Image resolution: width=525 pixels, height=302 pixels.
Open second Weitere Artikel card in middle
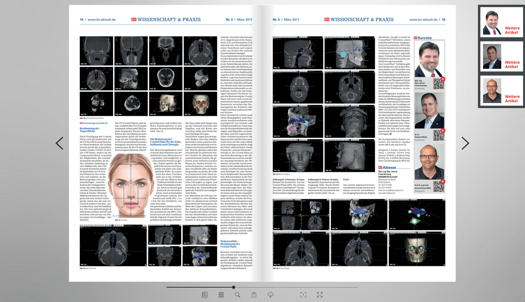(x=502, y=57)
